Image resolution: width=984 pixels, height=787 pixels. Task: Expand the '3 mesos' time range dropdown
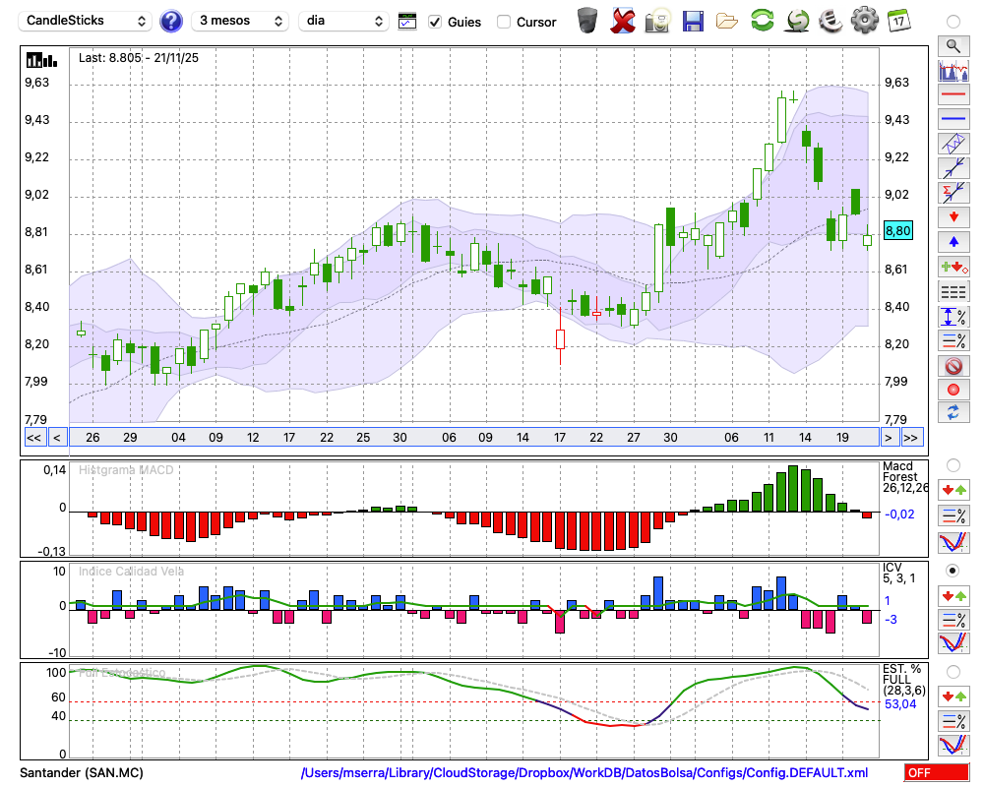tap(239, 21)
